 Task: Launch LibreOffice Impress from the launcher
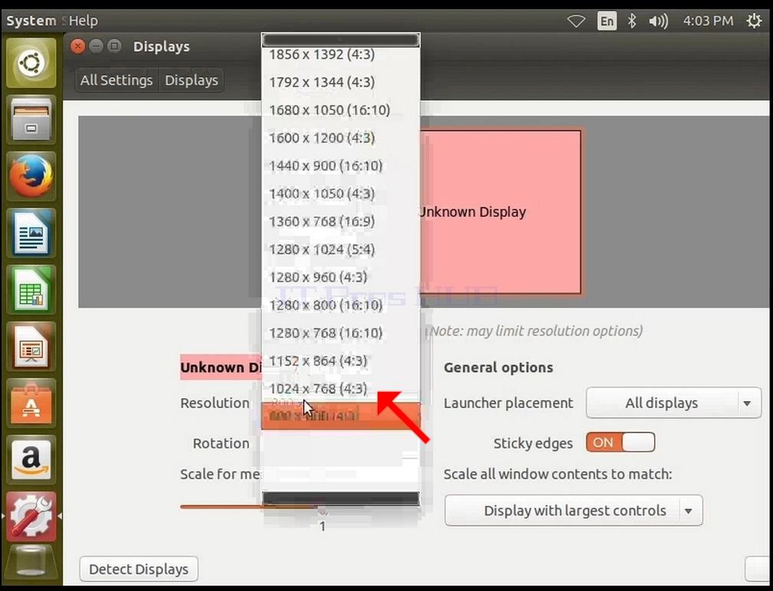[31, 346]
